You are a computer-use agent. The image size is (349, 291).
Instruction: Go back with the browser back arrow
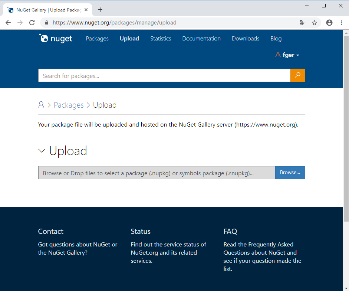coord(8,23)
